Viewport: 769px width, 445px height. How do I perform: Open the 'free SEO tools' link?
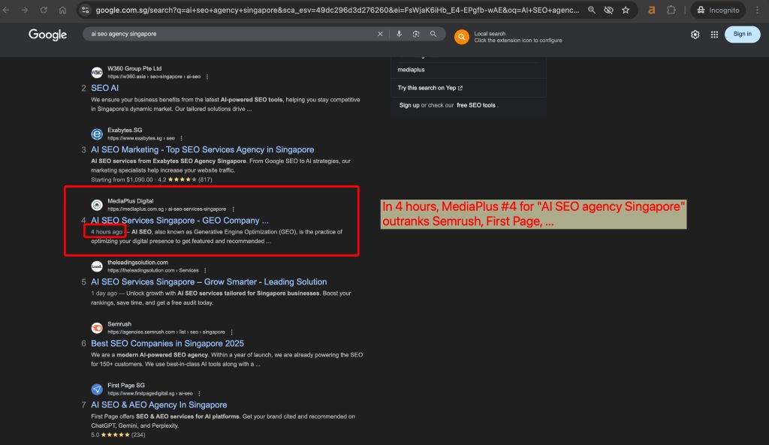(475, 105)
